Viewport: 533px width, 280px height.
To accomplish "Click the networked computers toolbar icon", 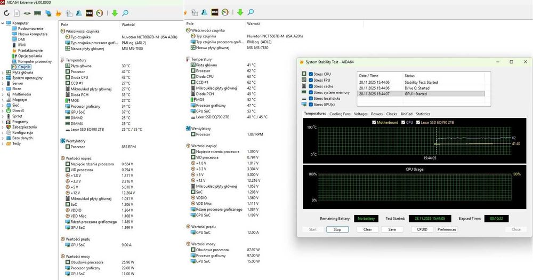I will pyautogui.click(x=49, y=13).
